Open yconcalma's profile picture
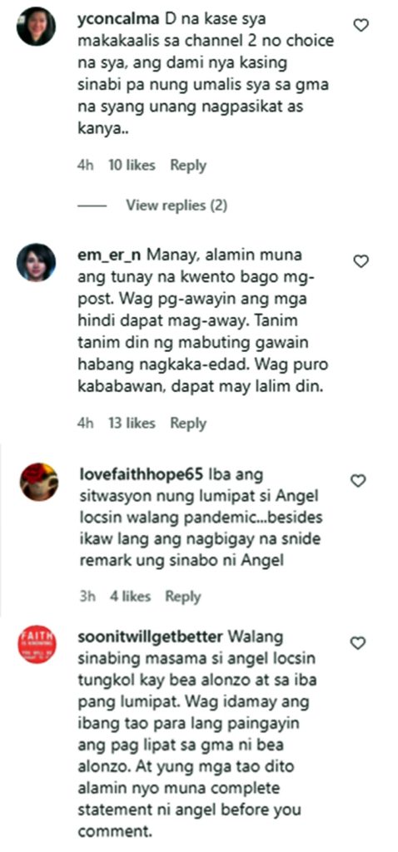Viewport: 398px width, 852px height. point(36,26)
